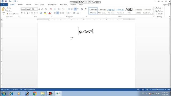Toggle Bold formatting
171x96 pixels.
click(x=22, y=13)
